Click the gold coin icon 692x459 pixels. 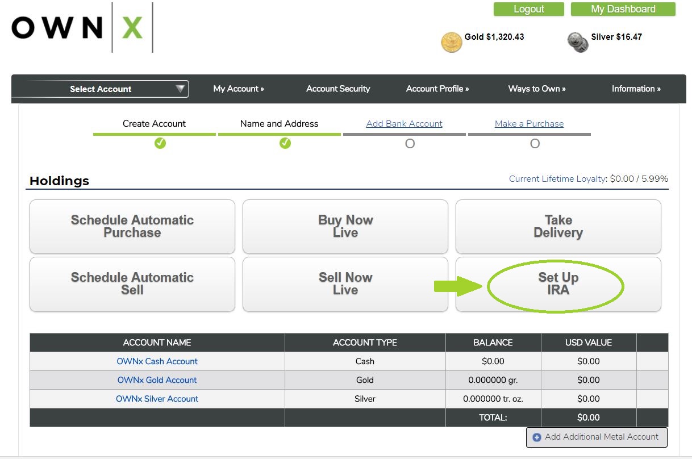[452, 42]
